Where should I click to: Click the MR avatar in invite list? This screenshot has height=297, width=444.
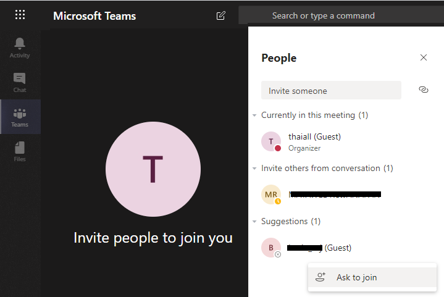click(x=271, y=195)
